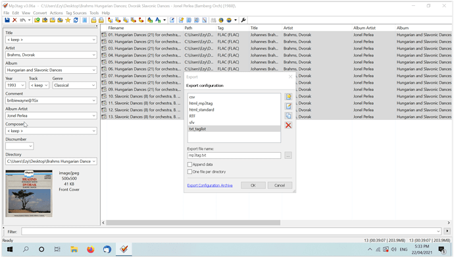Select the txt_taglist export configuration

point(234,129)
